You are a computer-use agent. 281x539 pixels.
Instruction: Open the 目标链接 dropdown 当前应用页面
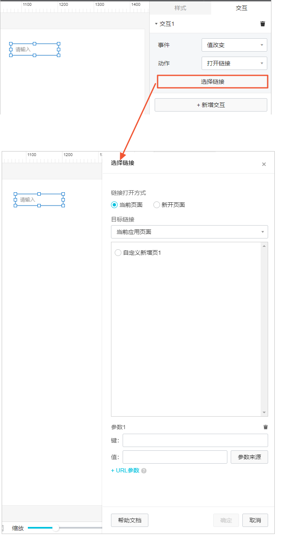pos(190,232)
